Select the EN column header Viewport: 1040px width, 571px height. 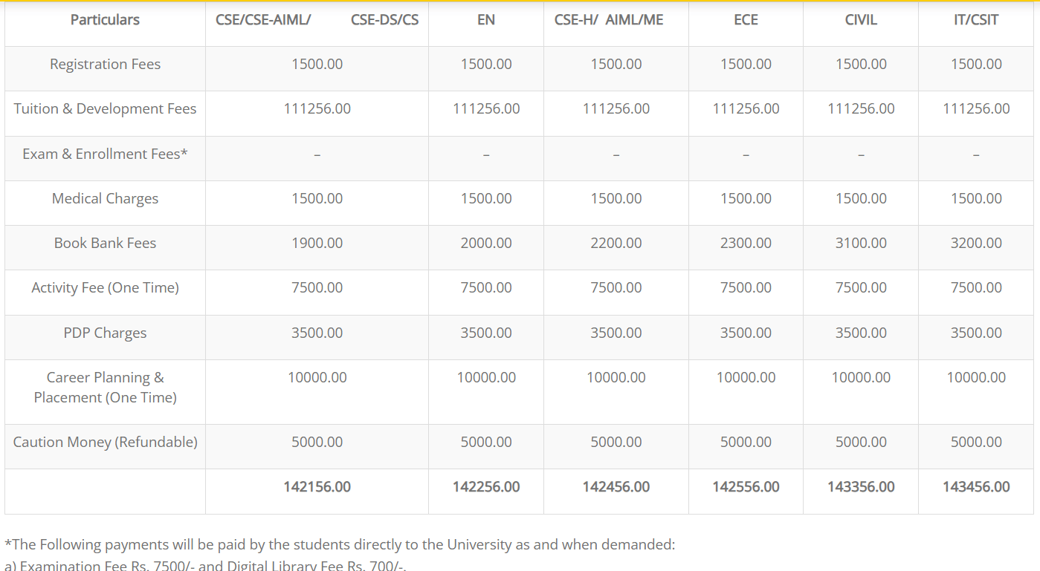486,20
